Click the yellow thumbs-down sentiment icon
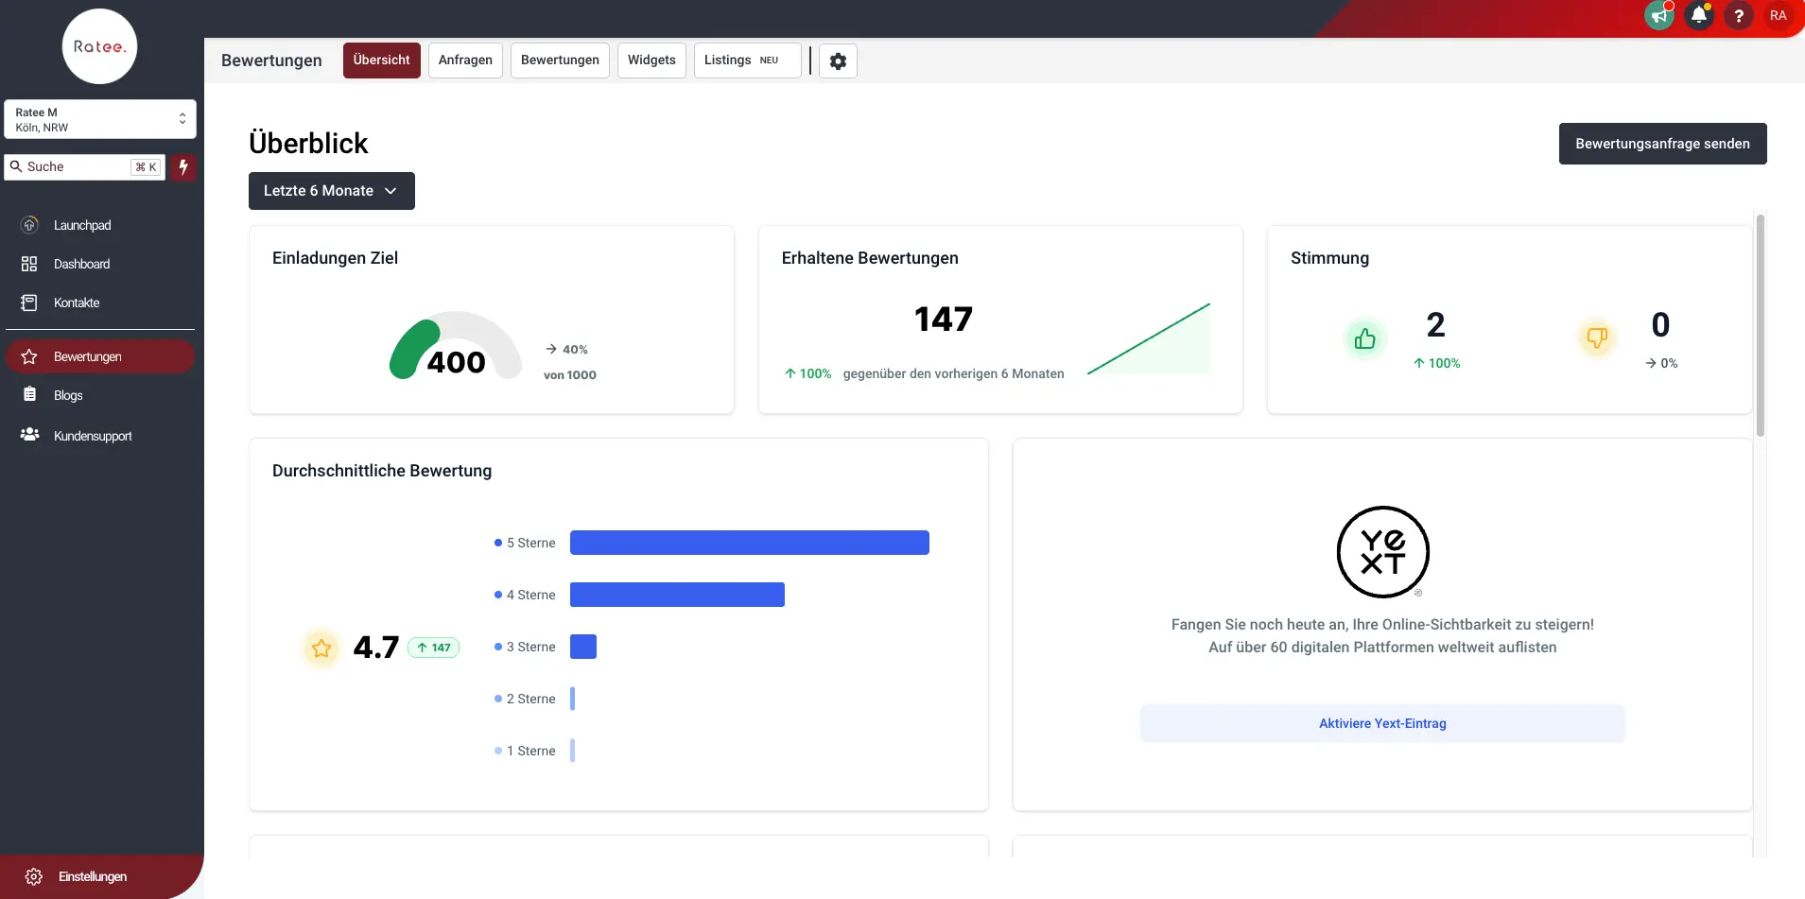The image size is (1805, 899). [x=1597, y=338]
